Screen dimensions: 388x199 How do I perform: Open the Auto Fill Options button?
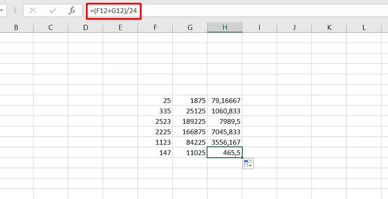pos(248,164)
